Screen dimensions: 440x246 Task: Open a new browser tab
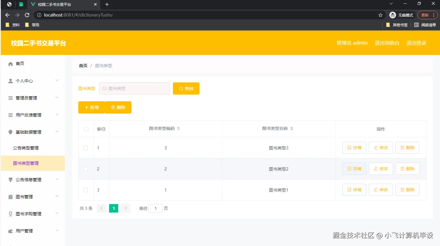tap(107, 4)
